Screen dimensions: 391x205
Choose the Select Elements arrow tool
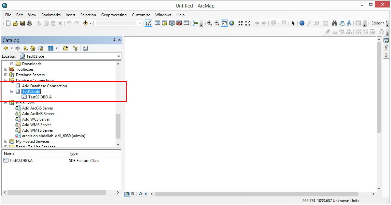(x=293, y=23)
